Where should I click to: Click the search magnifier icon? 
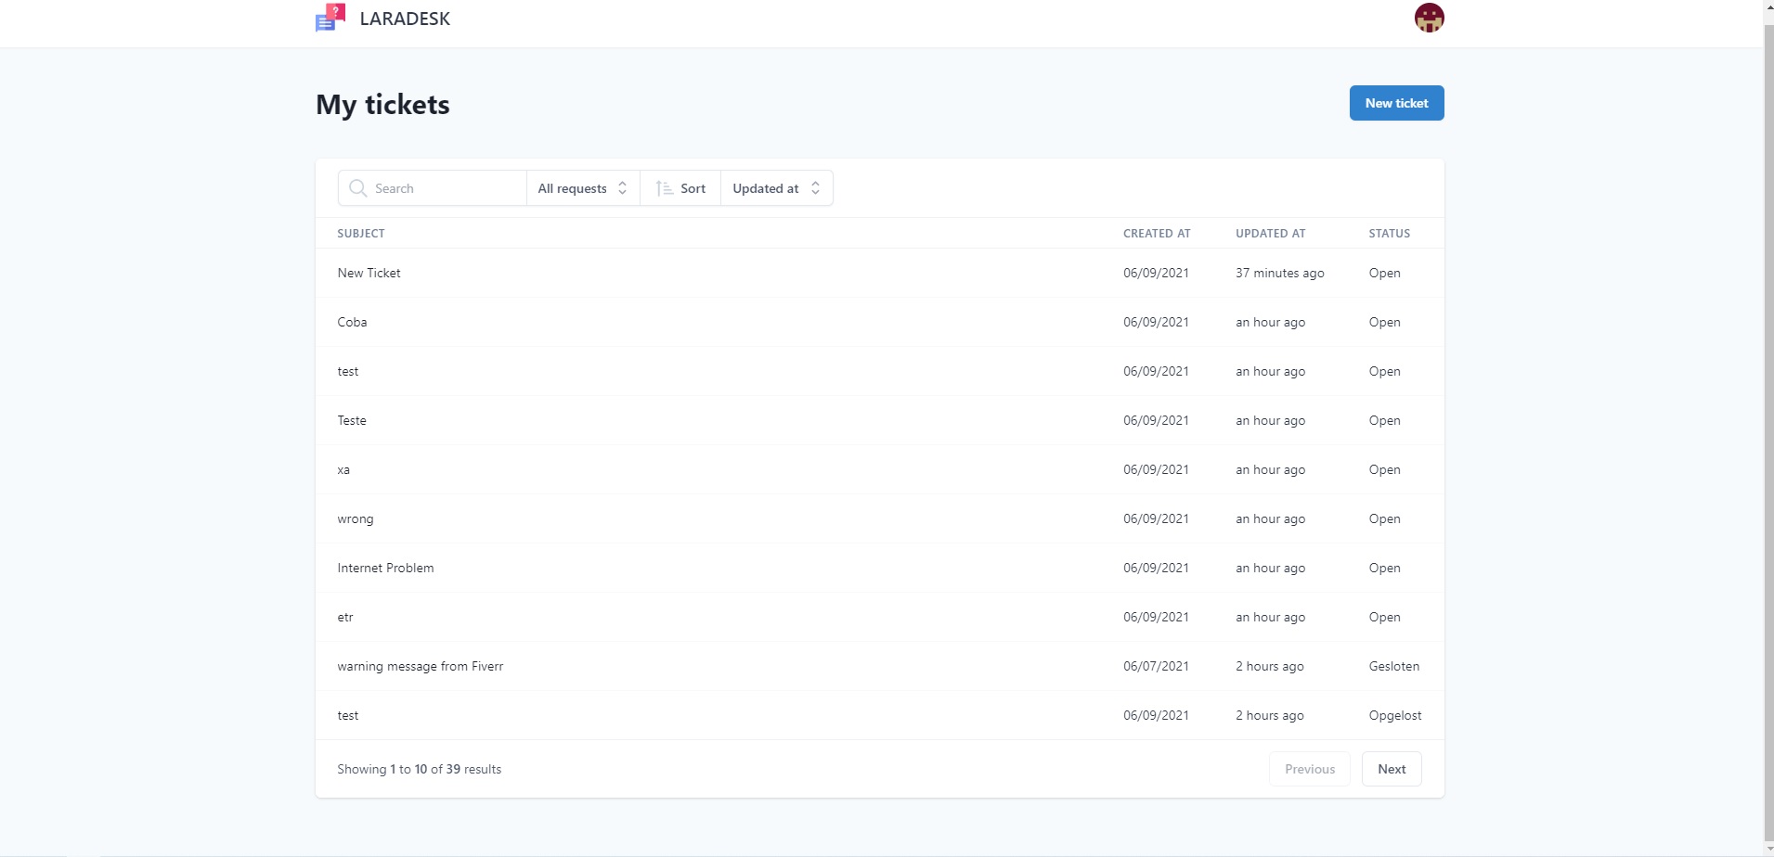tap(358, 188)
